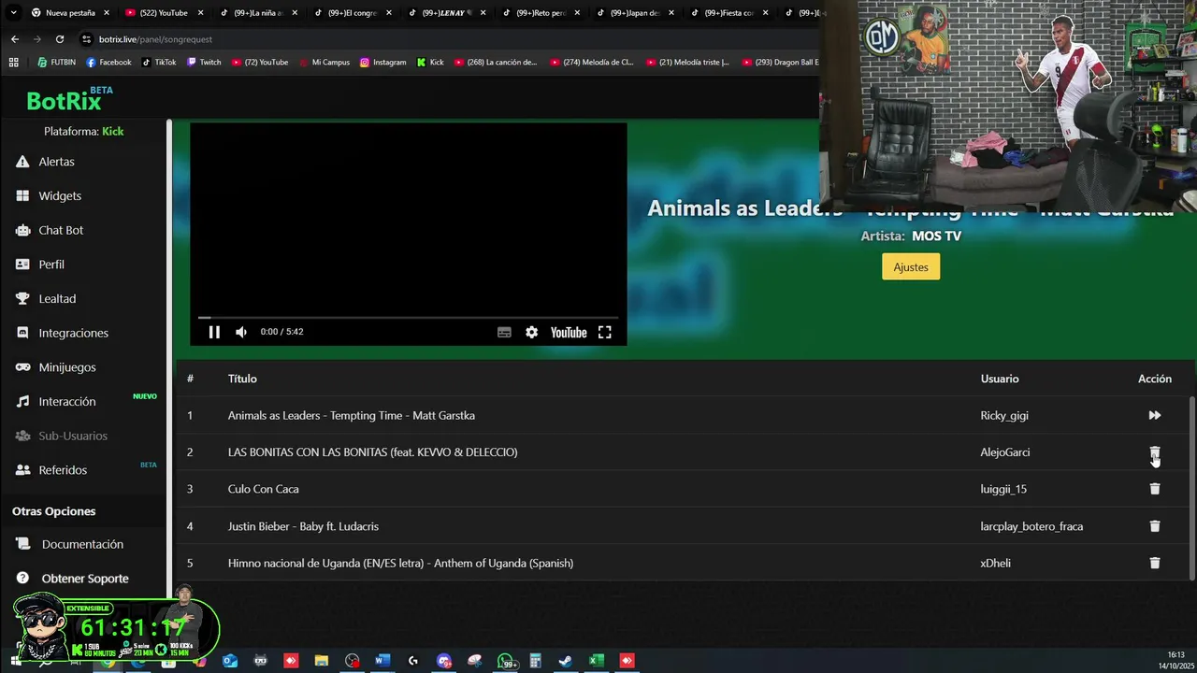Switch to the (522) YouTube tab
The width and height of the screenshot is (1197, 673).
coord(164,13)
